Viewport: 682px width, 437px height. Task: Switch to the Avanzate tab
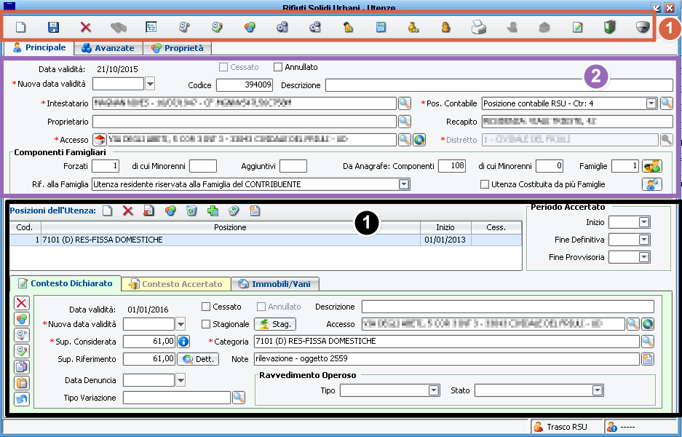tap(108, 49)
